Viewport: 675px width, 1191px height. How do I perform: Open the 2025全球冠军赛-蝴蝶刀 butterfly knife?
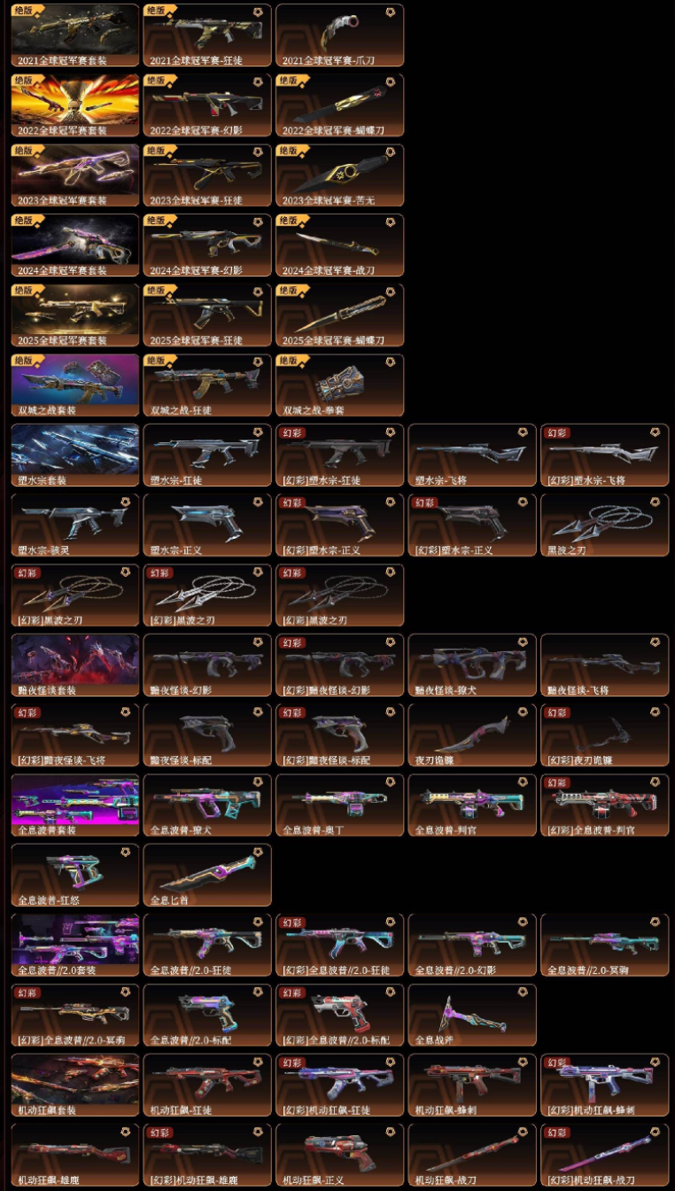point(339,315)
